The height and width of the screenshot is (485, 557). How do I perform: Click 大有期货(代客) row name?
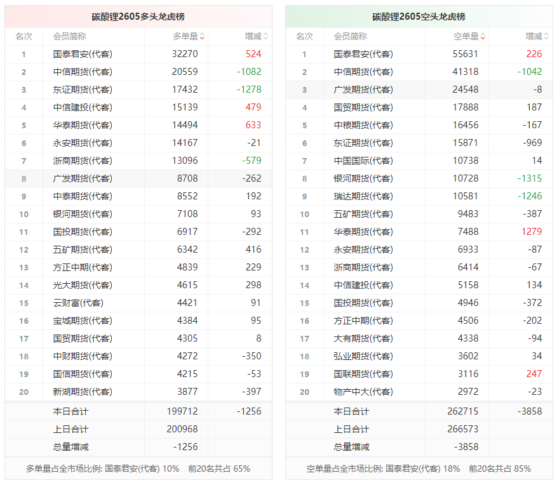click(363, 338)
